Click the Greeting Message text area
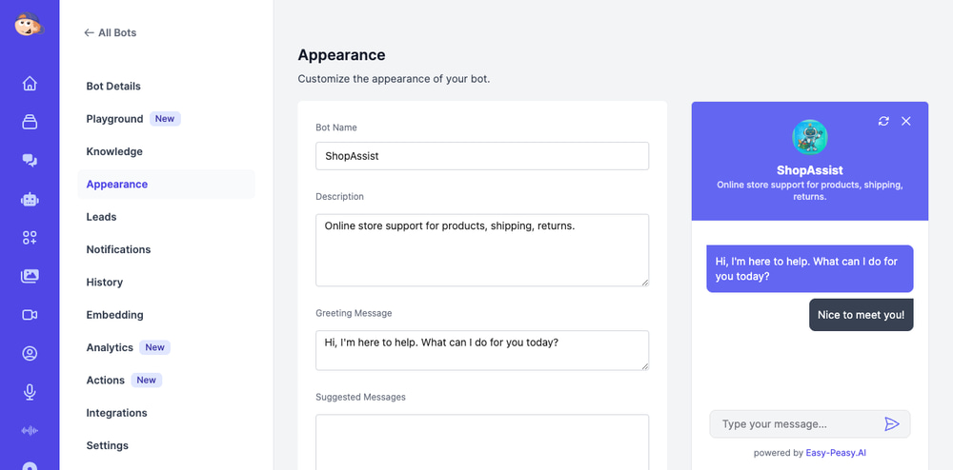 click(482, 350)
